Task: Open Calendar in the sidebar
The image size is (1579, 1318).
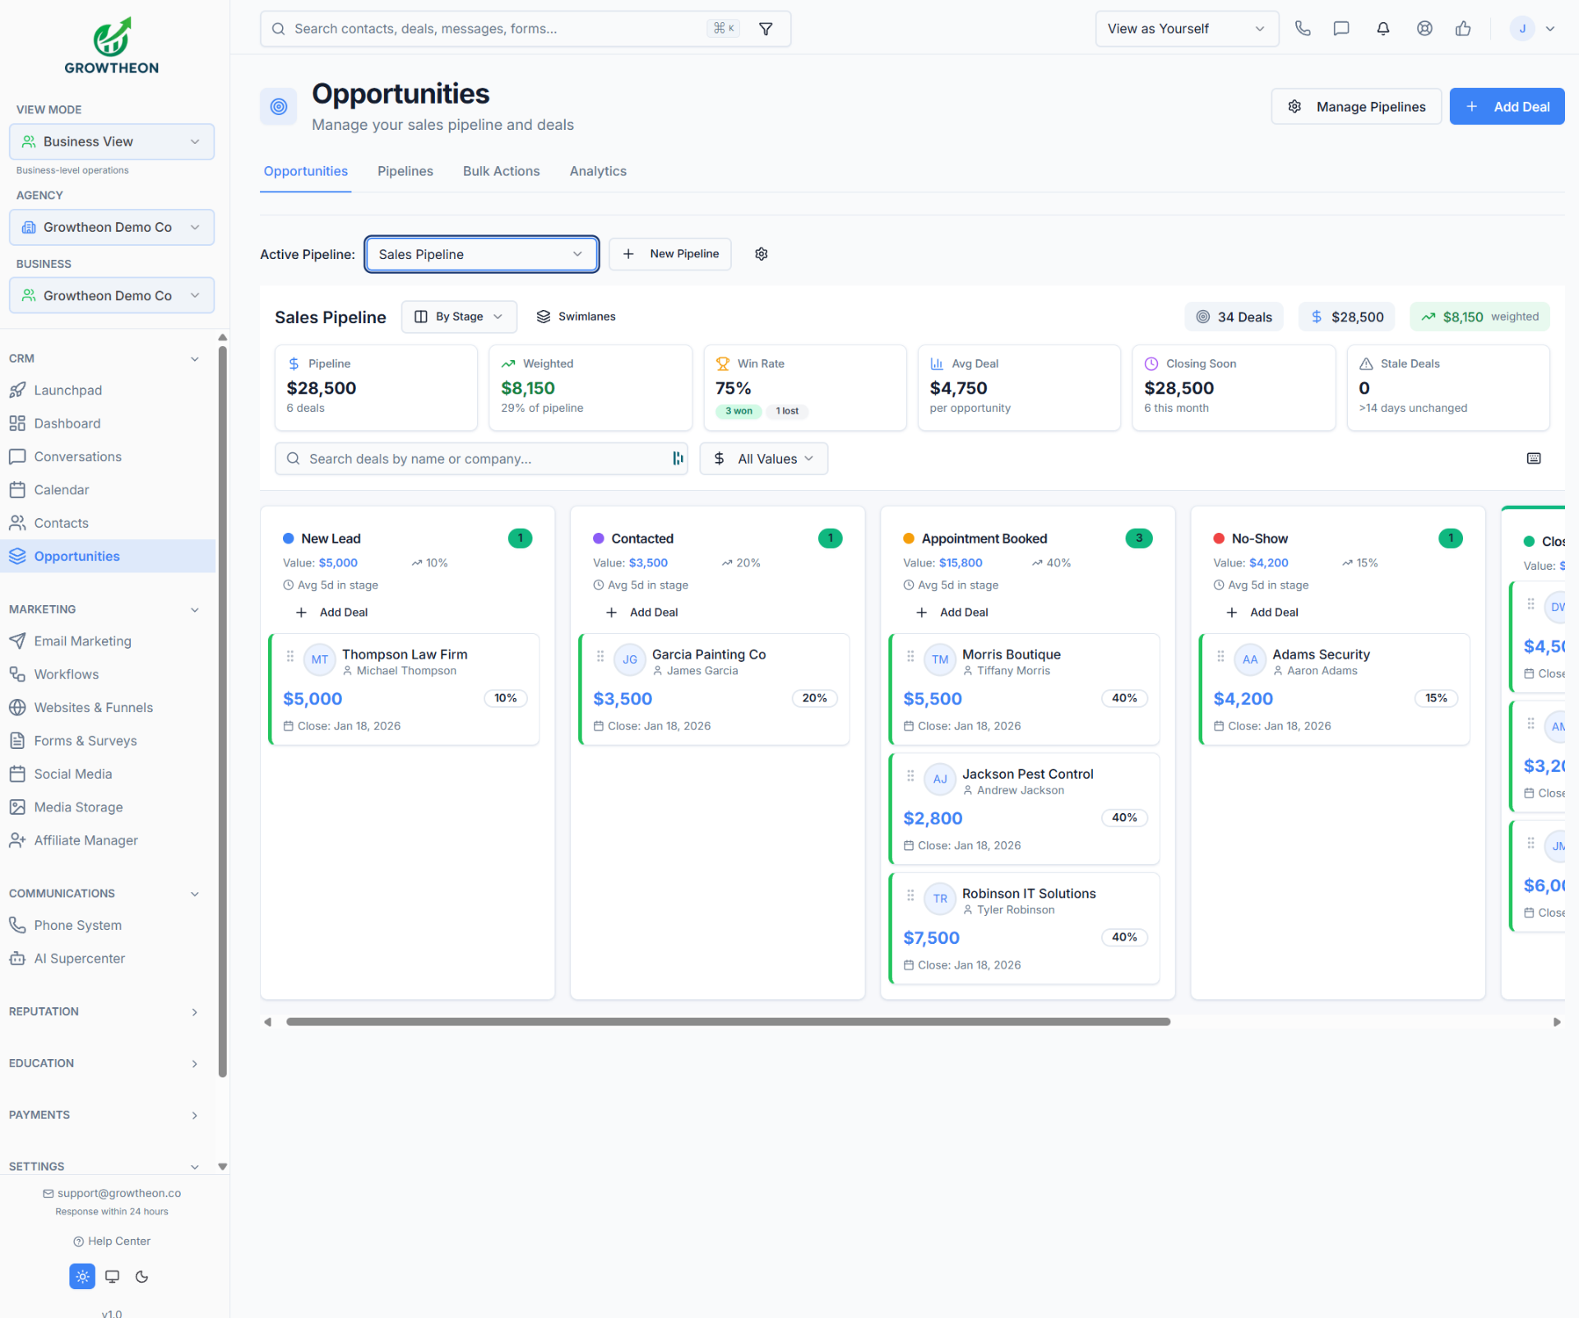Action: point(108,490)
